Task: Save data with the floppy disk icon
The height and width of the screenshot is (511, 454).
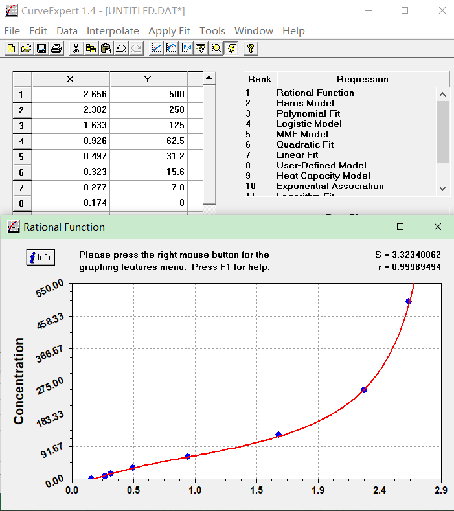Action: pos(41,49)
